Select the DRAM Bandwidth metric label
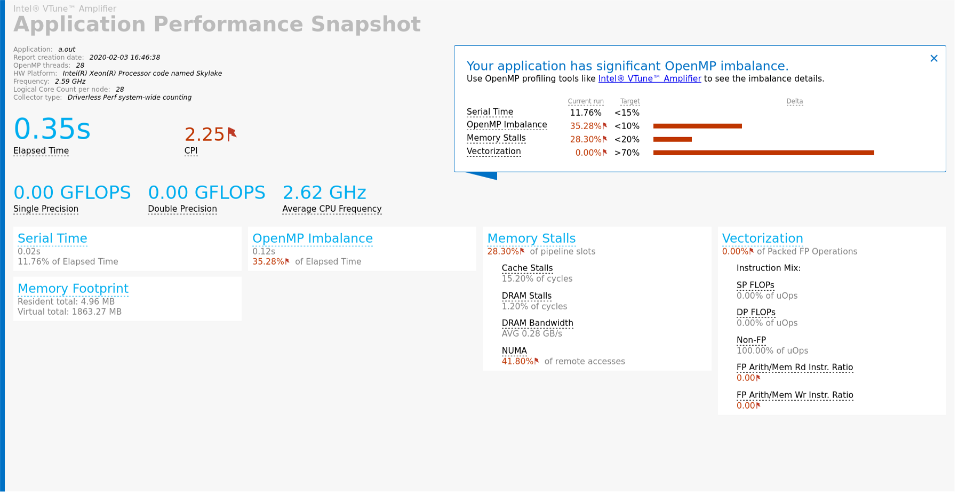Screen dimensions: 958x494 click(x=537, y=323)
